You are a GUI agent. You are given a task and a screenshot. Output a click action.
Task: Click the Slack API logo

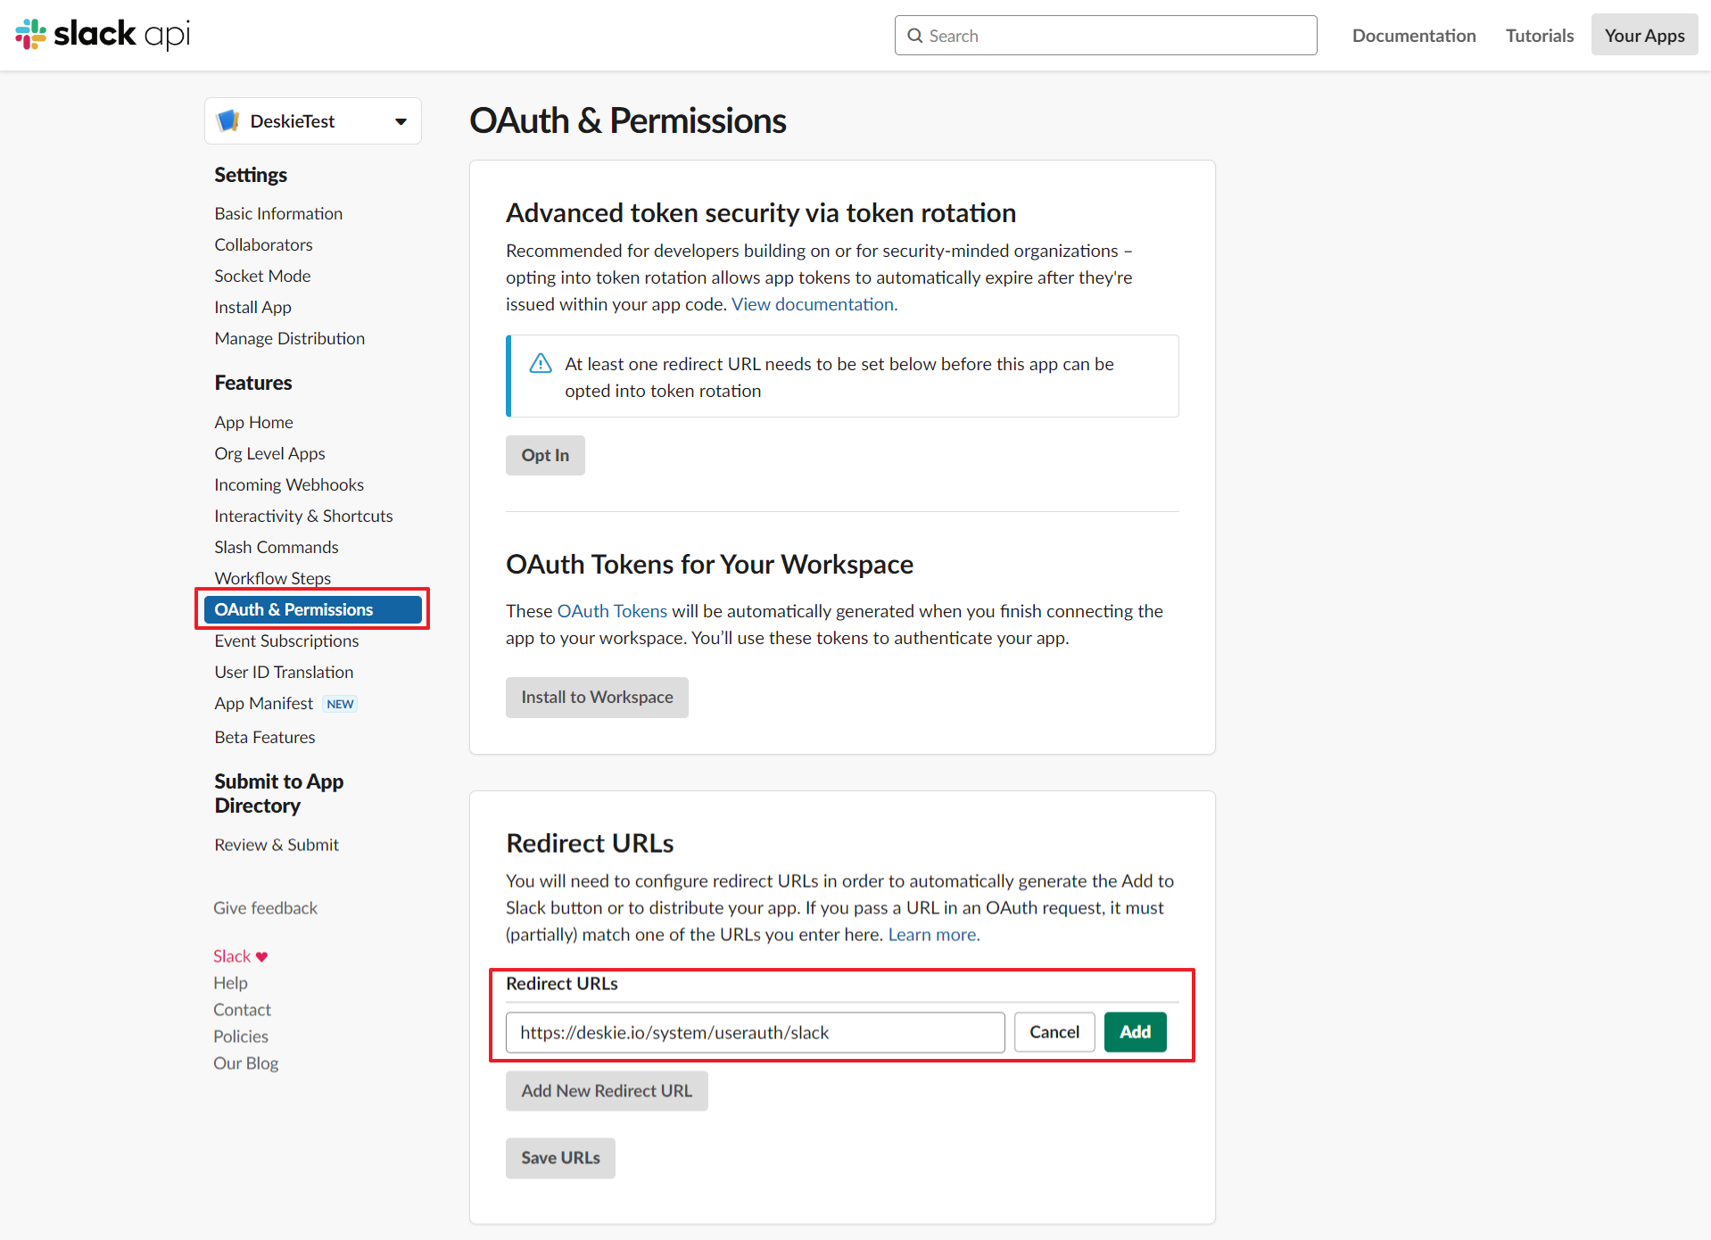click(103, 35)
